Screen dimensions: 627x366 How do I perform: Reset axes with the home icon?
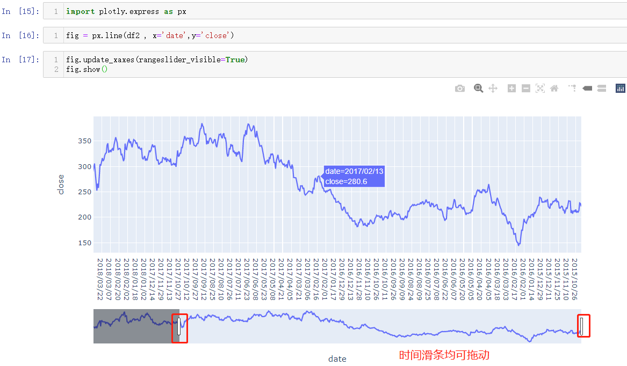554,89
